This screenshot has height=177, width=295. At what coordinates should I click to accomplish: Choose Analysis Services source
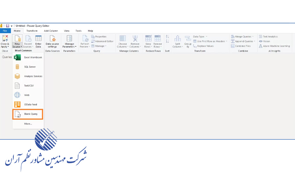[x=28, y=76]
